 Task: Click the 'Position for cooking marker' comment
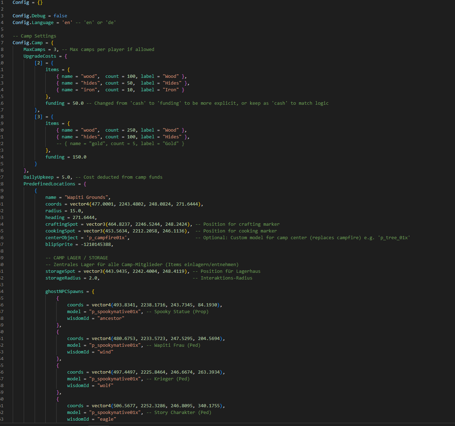point(236,231)
